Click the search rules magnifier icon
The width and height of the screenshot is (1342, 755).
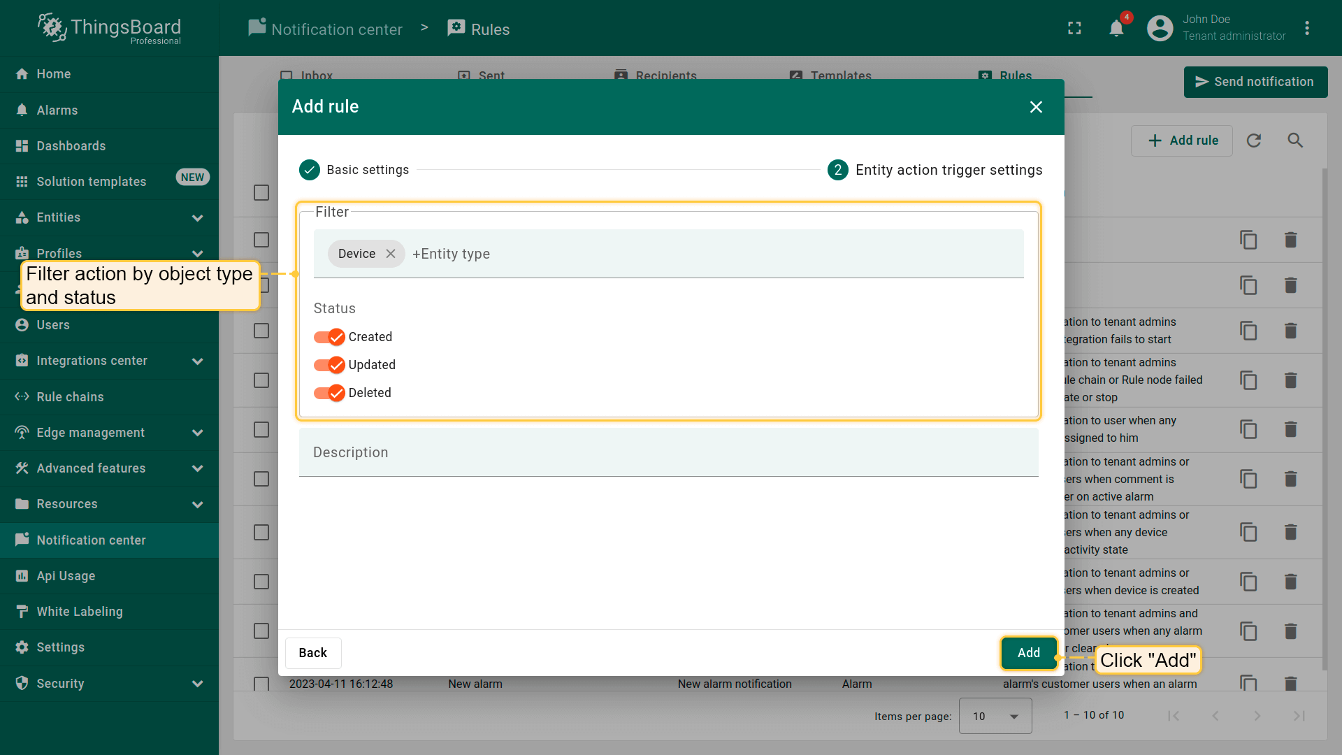pyautogui.click(x=1295, y=141)
